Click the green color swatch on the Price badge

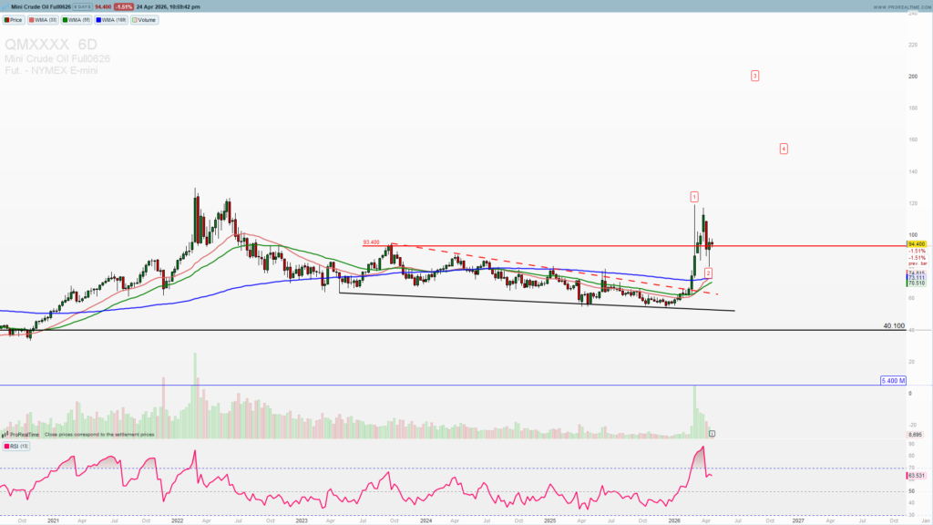tap(6, 19)
